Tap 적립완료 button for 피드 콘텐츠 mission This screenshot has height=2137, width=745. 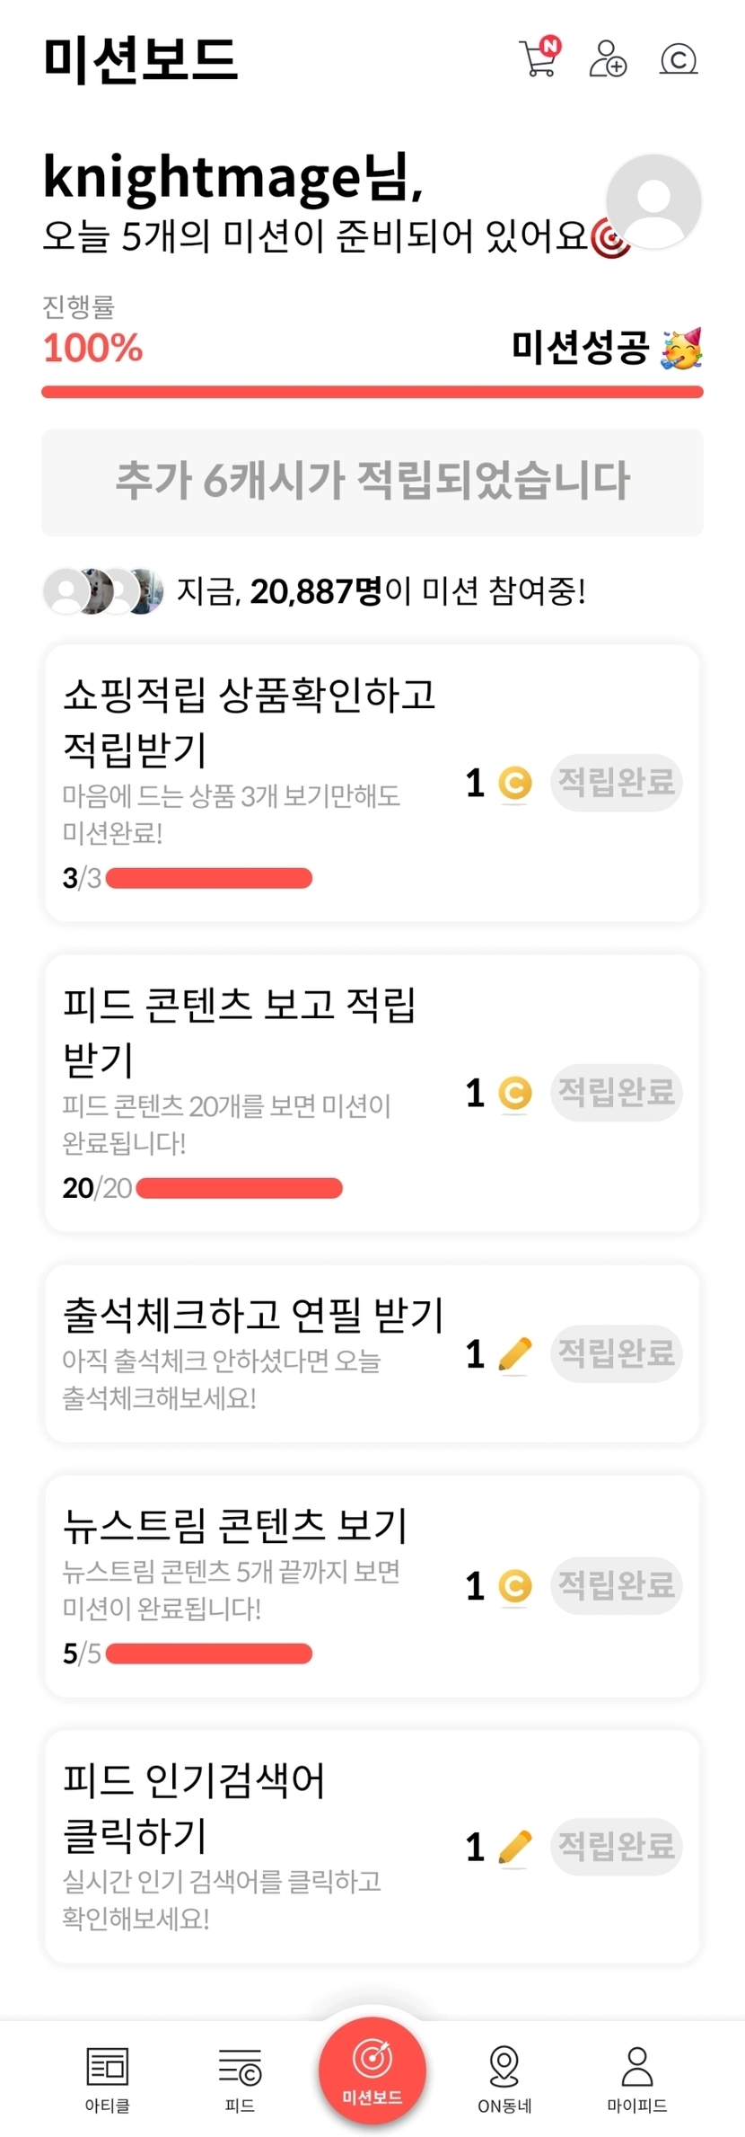[x=616, y=1093]
